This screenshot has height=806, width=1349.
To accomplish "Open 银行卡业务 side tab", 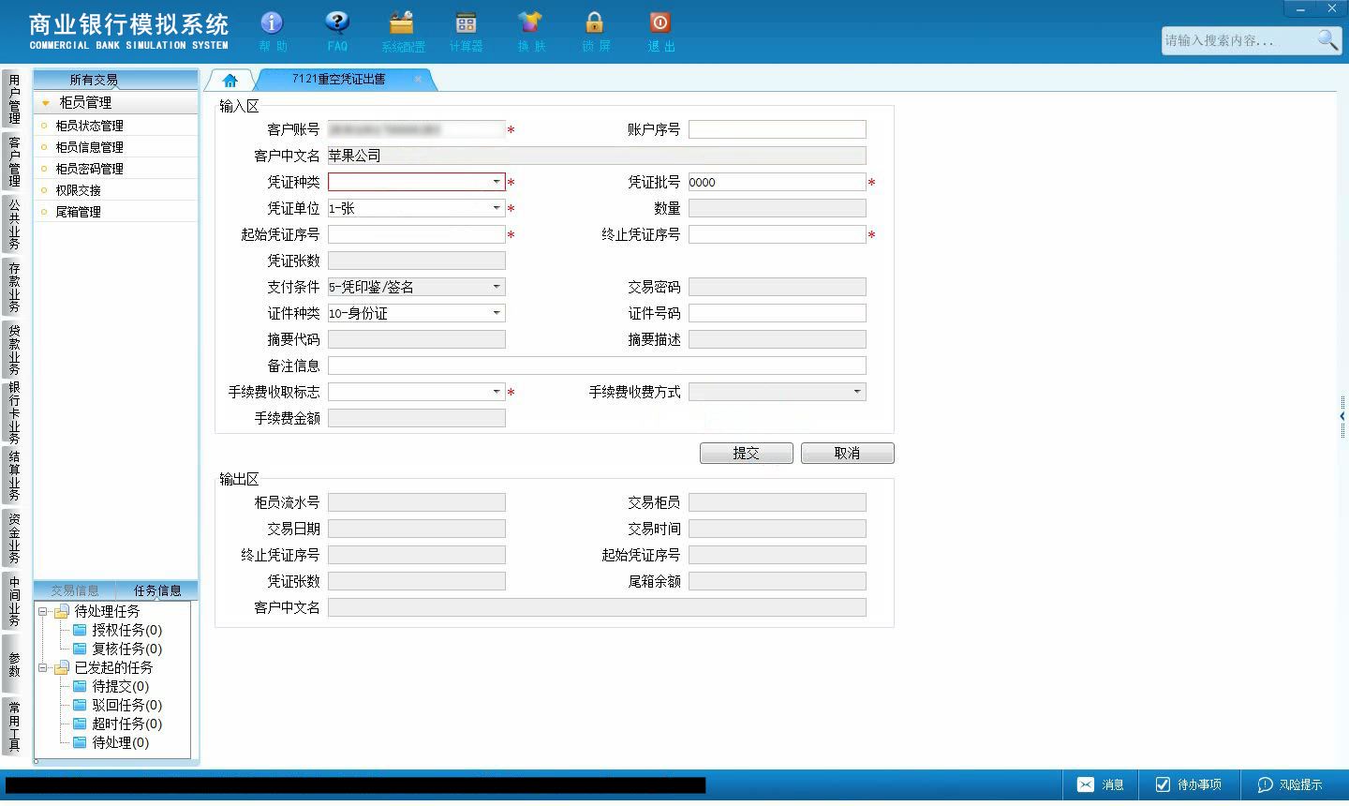I will coord(14,412).
